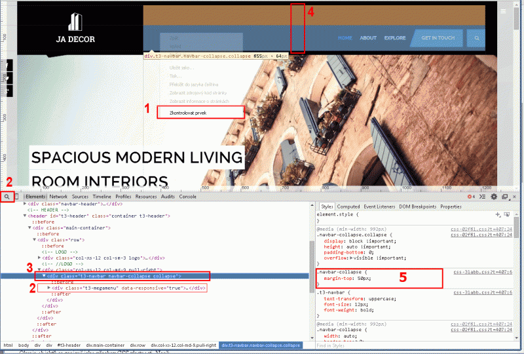Screen dimensions: 524x354
Task: Click the EXPLORE navigation link
Action: (395, 38)
